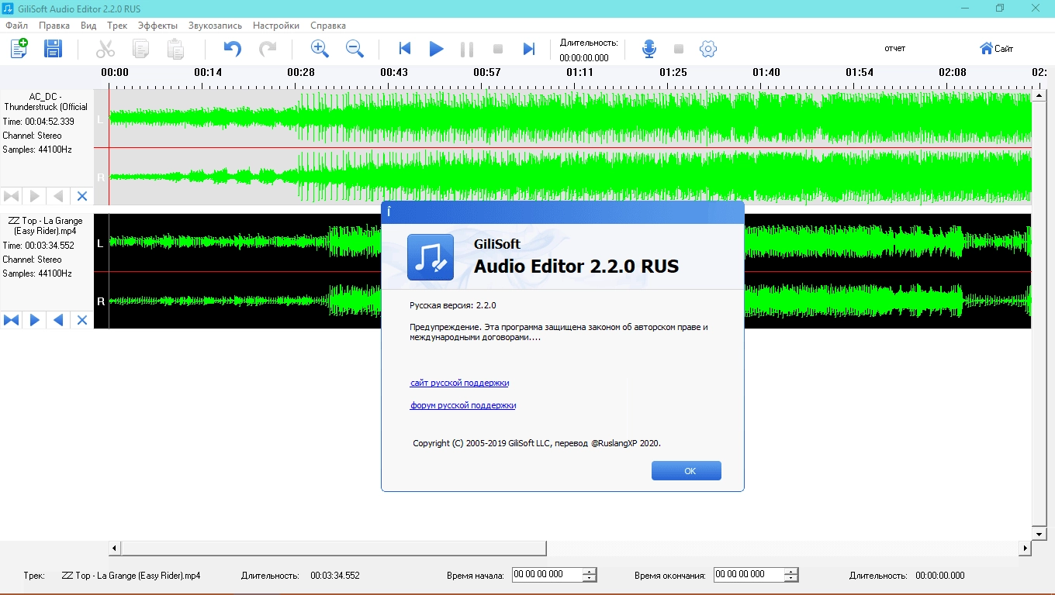1055x595 pixels.
Task: Click the Time: 00:04:52.339 label
Action: pos(39,122)
